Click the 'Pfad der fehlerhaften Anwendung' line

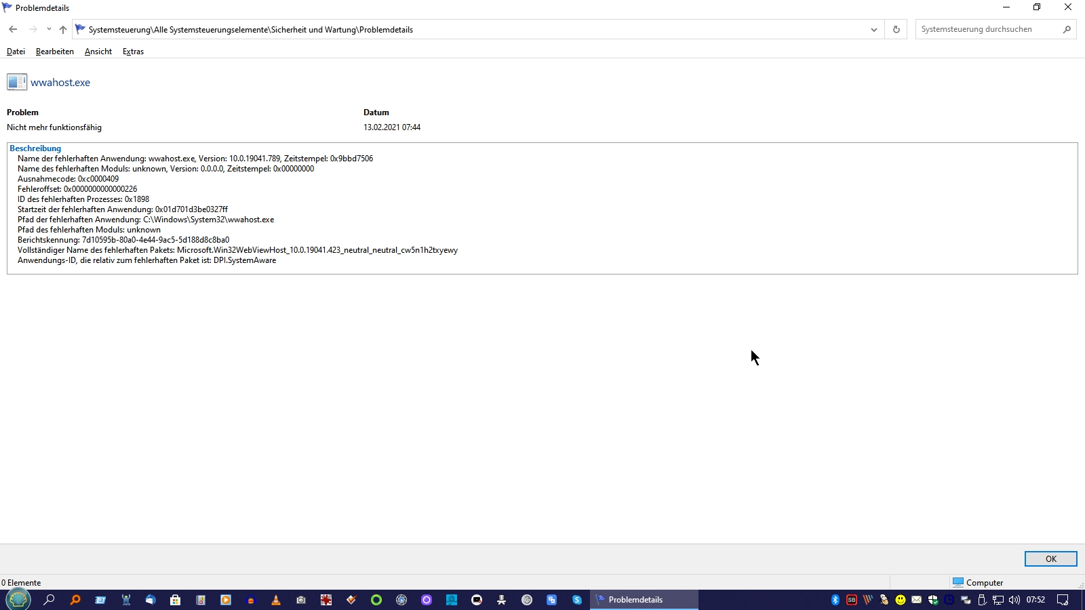(x=146, y=220)
